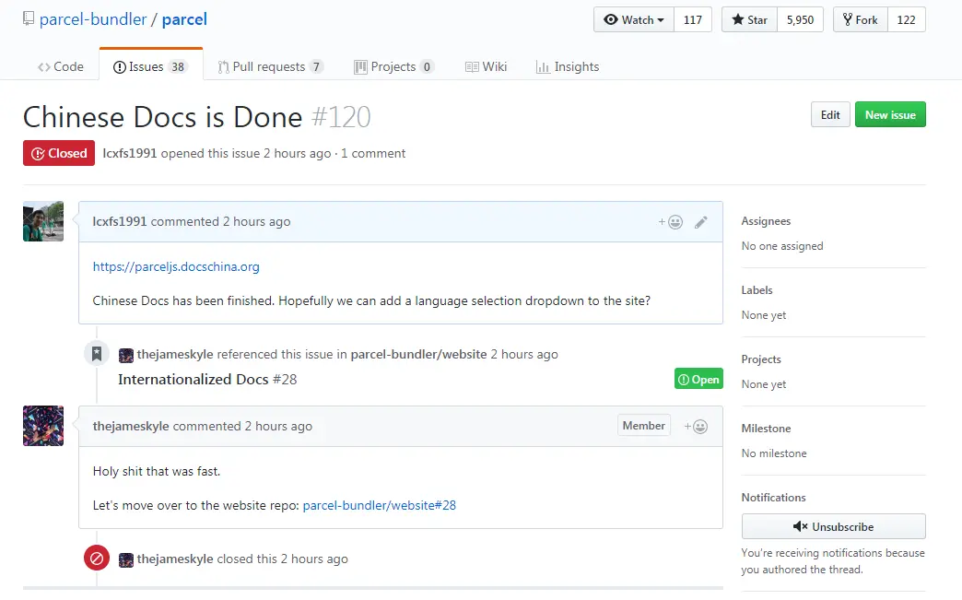Open lcxfs1991 profile link in issue header
The height and width of the screenshot is (600, 962).
pos(129,153)
